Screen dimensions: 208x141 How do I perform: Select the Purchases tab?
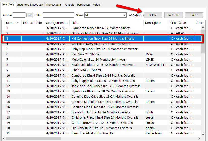(83, 5)
